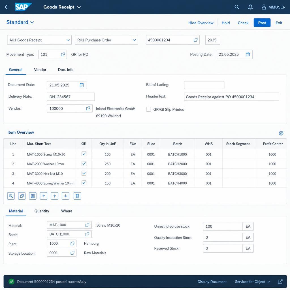This screenshot has height=290, width=290.
Task: Open notifications bell icon
Action: pos(250,7)
